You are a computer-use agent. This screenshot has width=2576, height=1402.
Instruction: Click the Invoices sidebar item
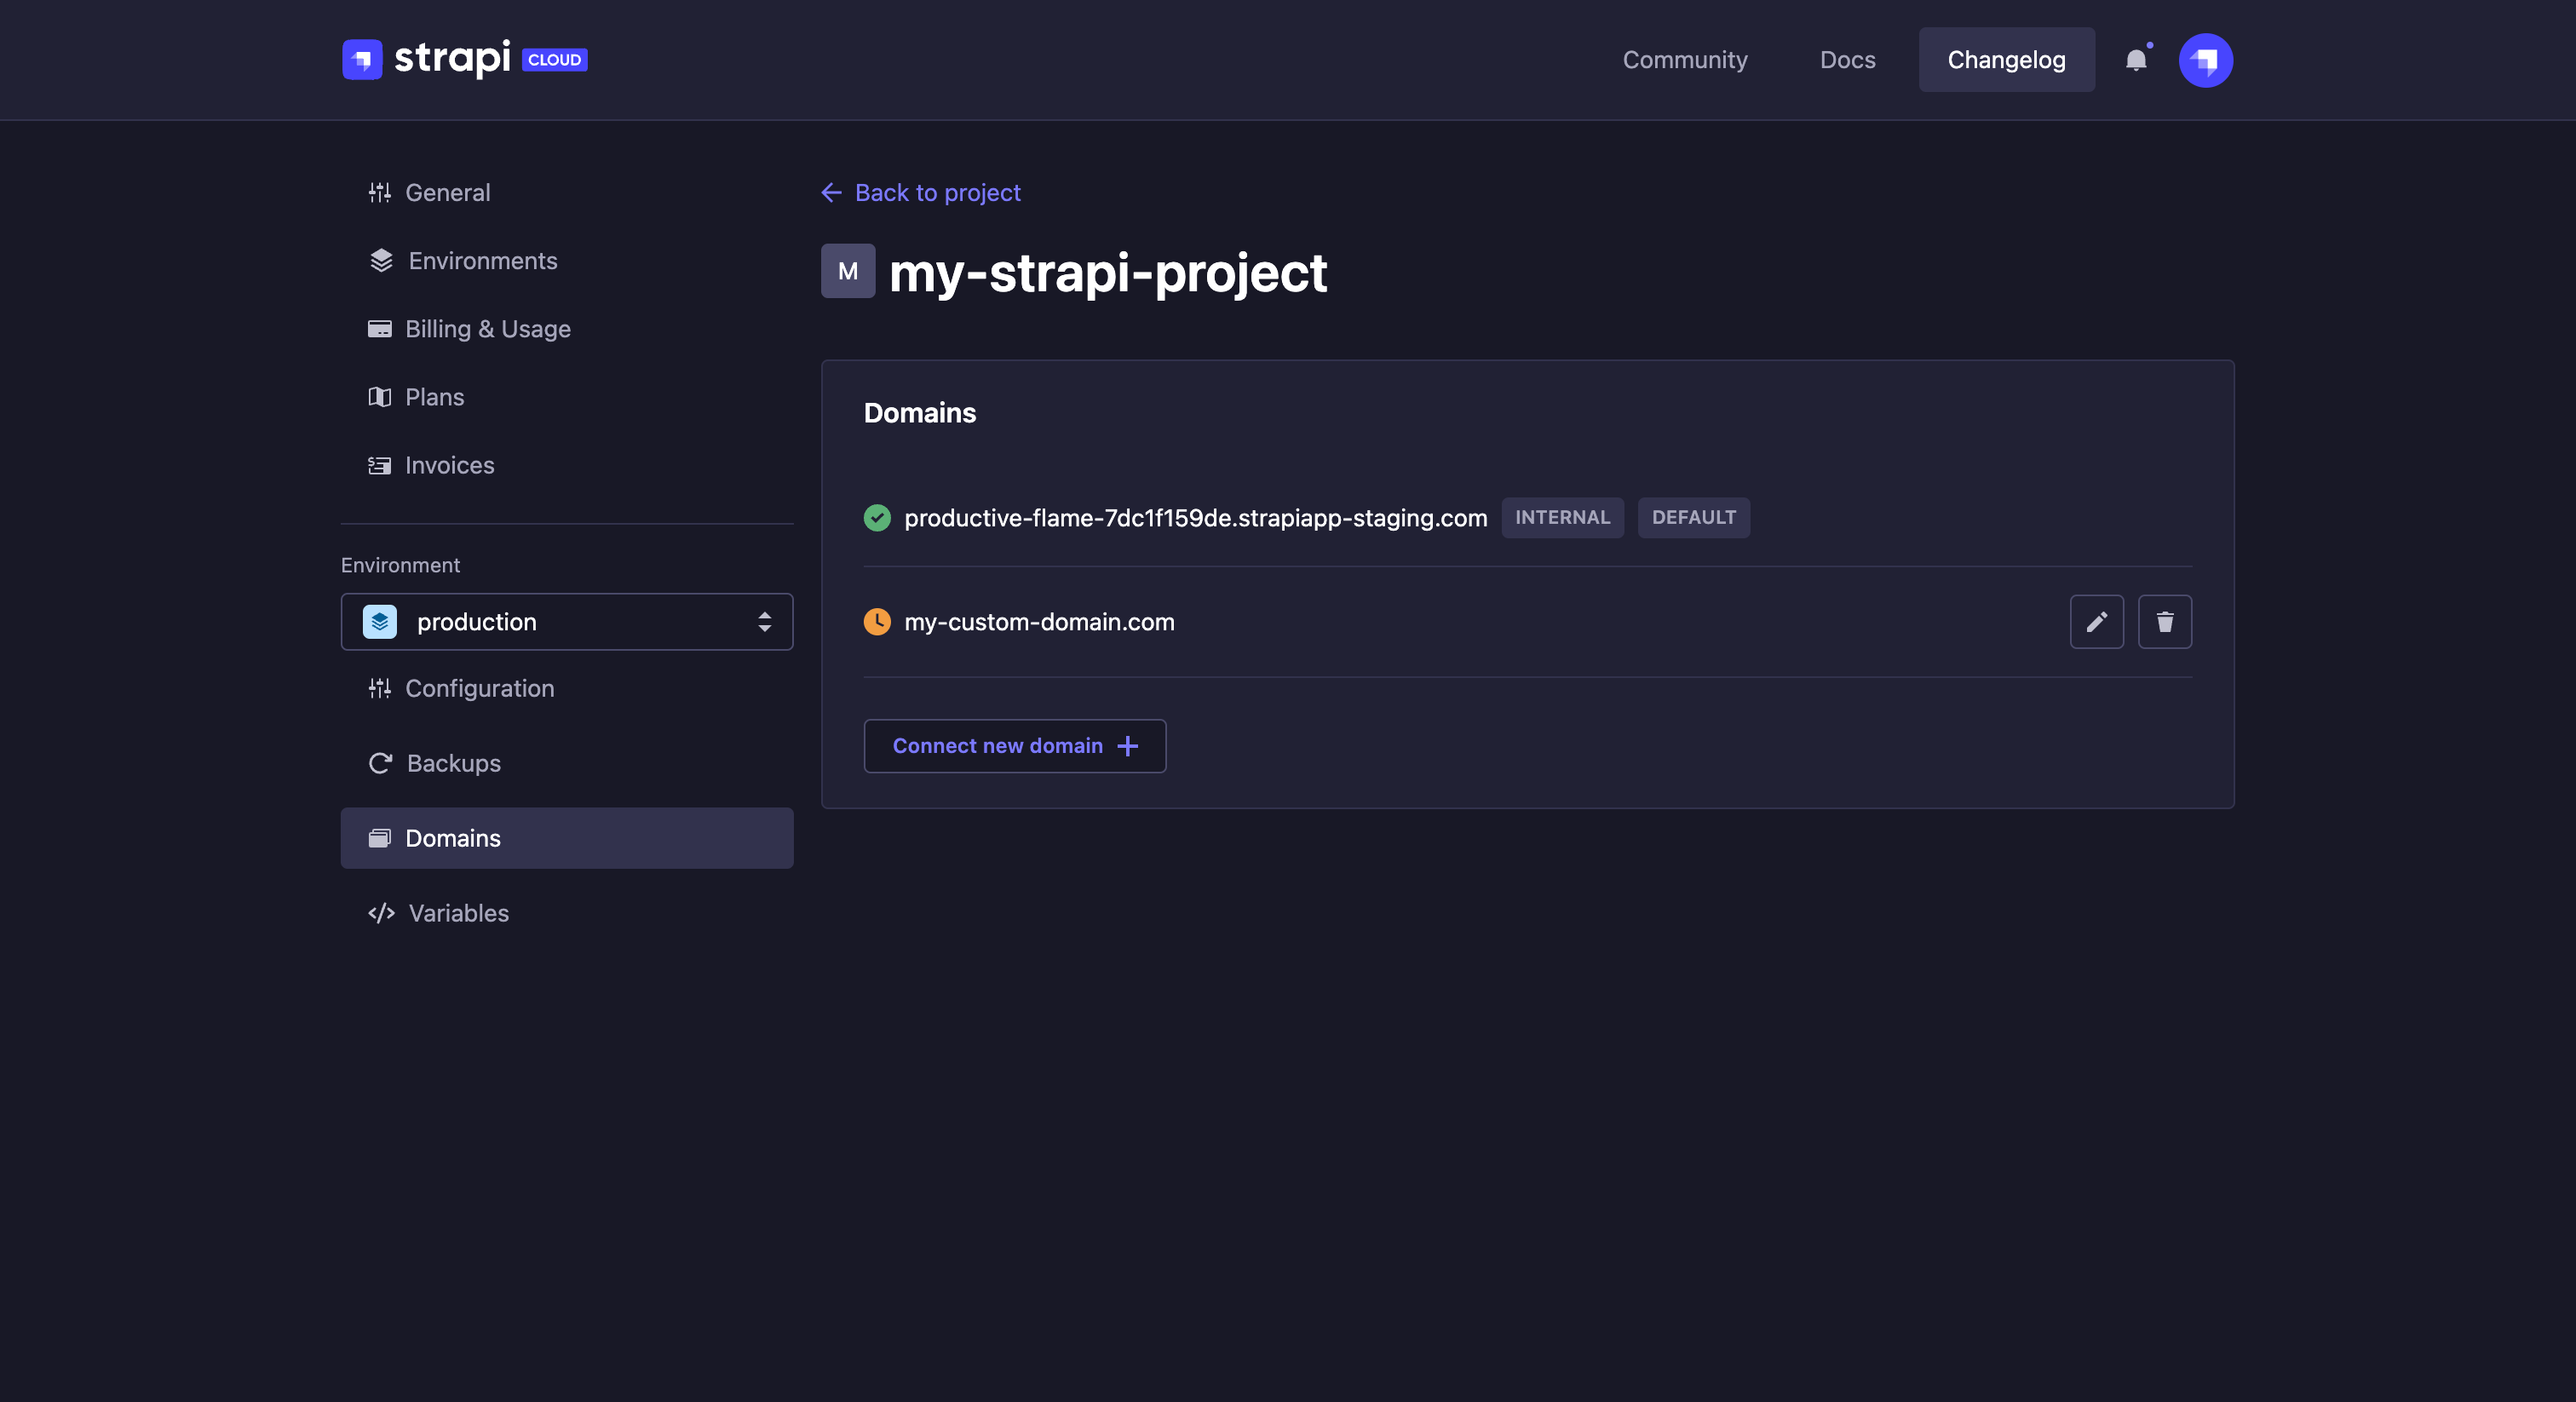[451, 464]
